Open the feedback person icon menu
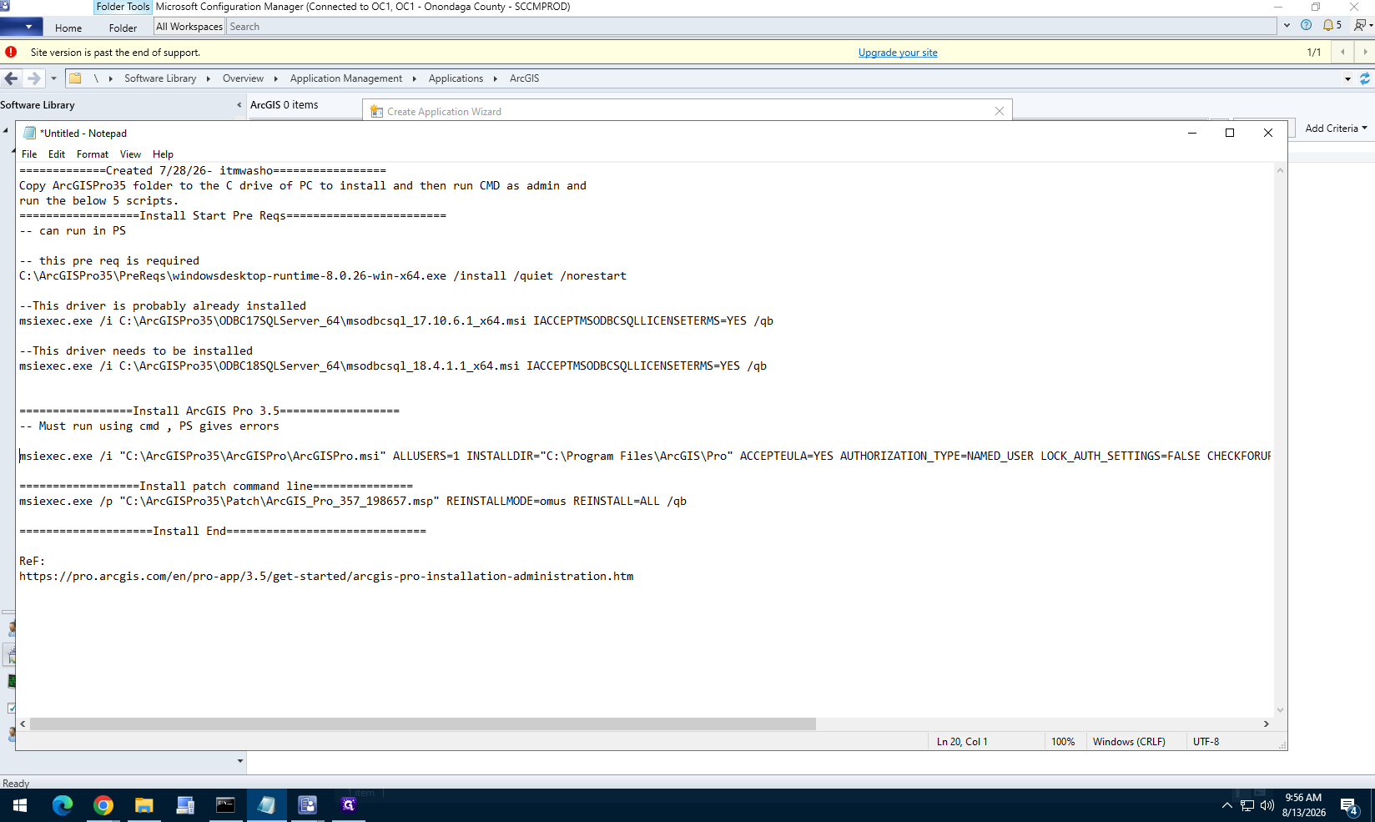This screenshot has height=822, width=1375. 1362,25
